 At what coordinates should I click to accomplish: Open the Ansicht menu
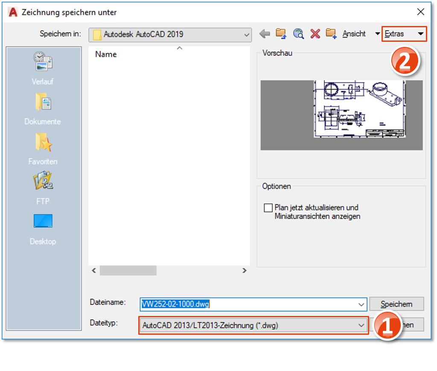(354, 34)
